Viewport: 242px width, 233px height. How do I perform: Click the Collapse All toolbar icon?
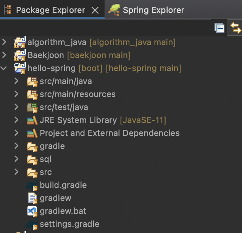[219, 28]
